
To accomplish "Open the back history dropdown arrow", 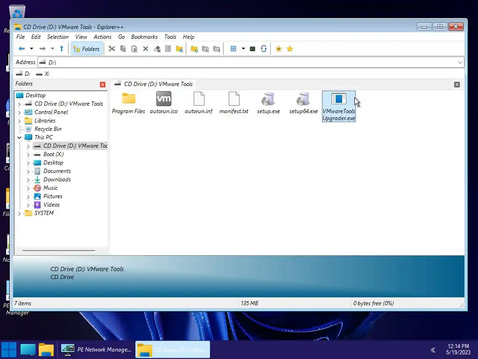I will click(31, 49).
